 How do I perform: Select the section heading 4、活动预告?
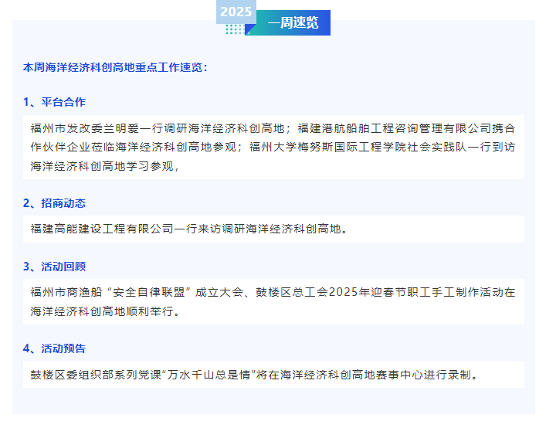point(54,348)
